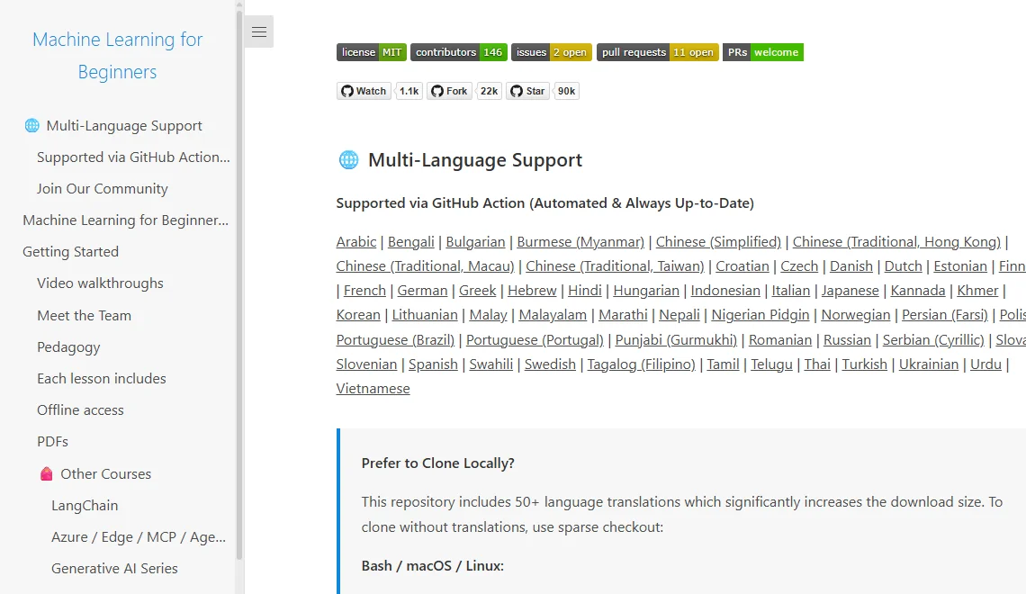Open Tagalog (Filipino) translation link

click(x=641, y=364)
